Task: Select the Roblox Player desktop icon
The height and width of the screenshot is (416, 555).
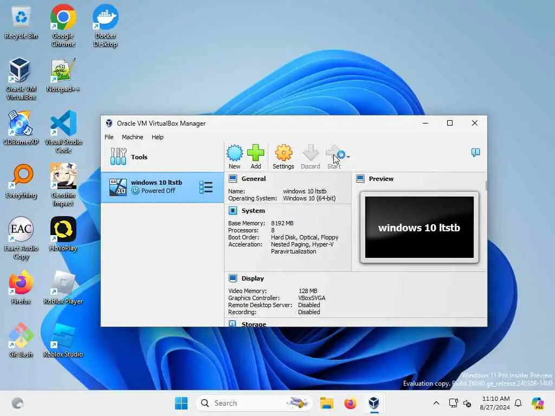Action: coord(63,287)
